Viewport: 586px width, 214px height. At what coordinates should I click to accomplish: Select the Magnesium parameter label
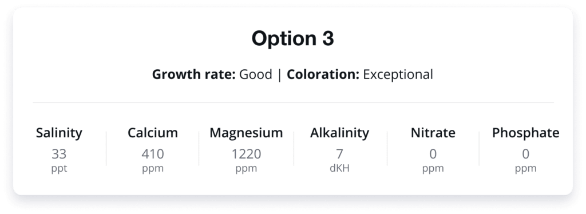coord(246,133)
